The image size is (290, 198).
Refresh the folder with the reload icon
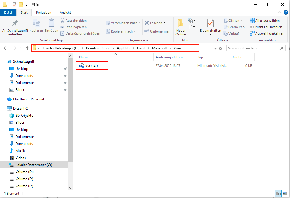[x=221, y=48]
